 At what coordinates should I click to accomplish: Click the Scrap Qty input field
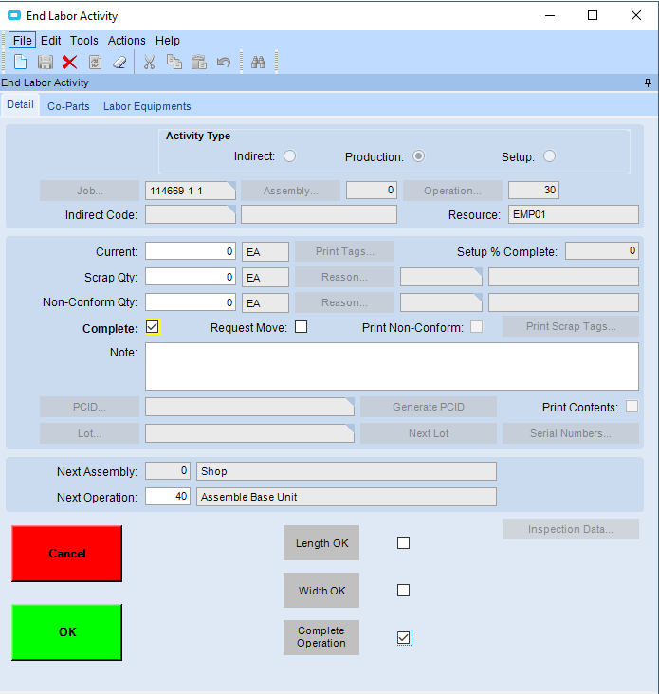(x=190, y=277)
